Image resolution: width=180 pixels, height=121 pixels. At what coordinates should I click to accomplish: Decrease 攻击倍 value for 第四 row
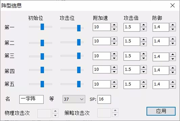[x=144, y=72]
